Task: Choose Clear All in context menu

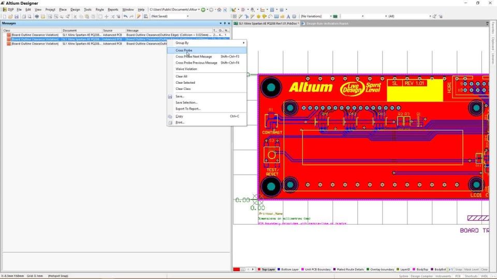Action: pos(182,76)
